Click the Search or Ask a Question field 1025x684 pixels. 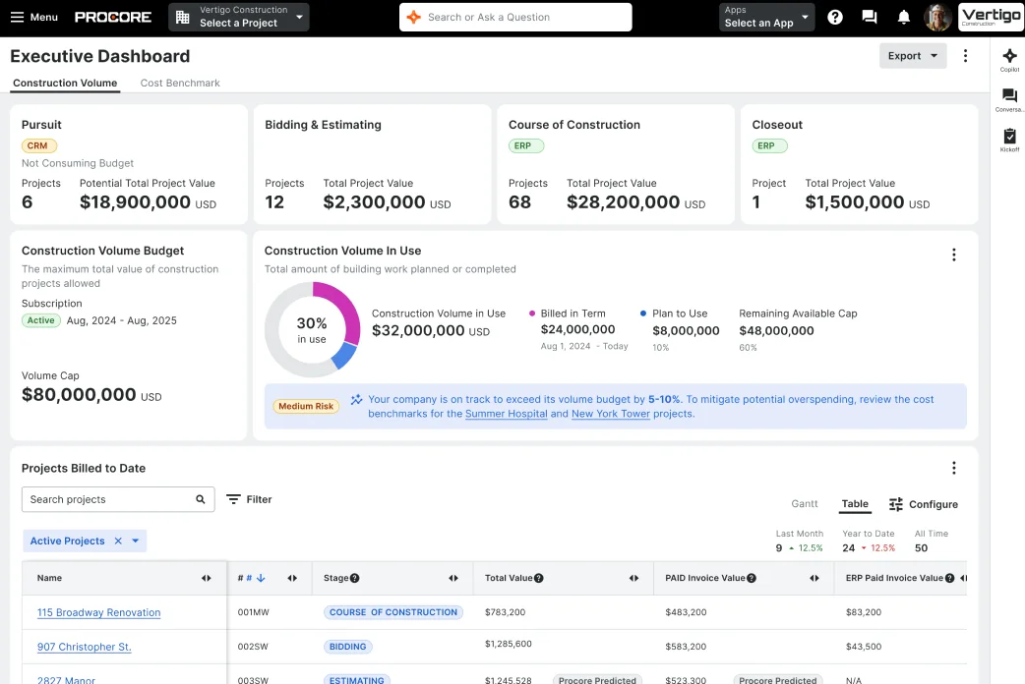515,17
